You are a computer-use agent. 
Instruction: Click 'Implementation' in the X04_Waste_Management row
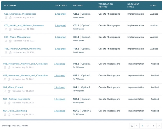point(135,37)
